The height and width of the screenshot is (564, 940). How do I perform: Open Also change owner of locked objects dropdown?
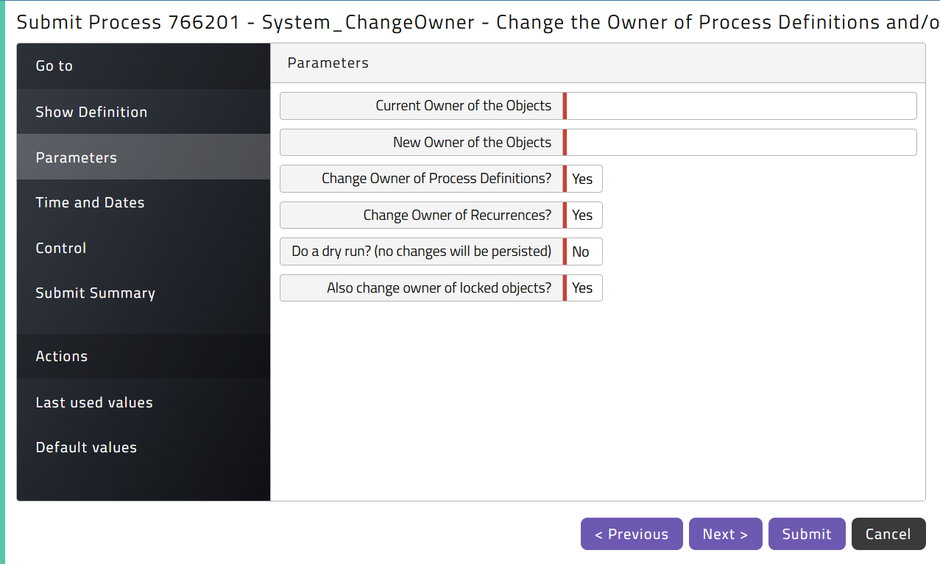click(584, 288)
